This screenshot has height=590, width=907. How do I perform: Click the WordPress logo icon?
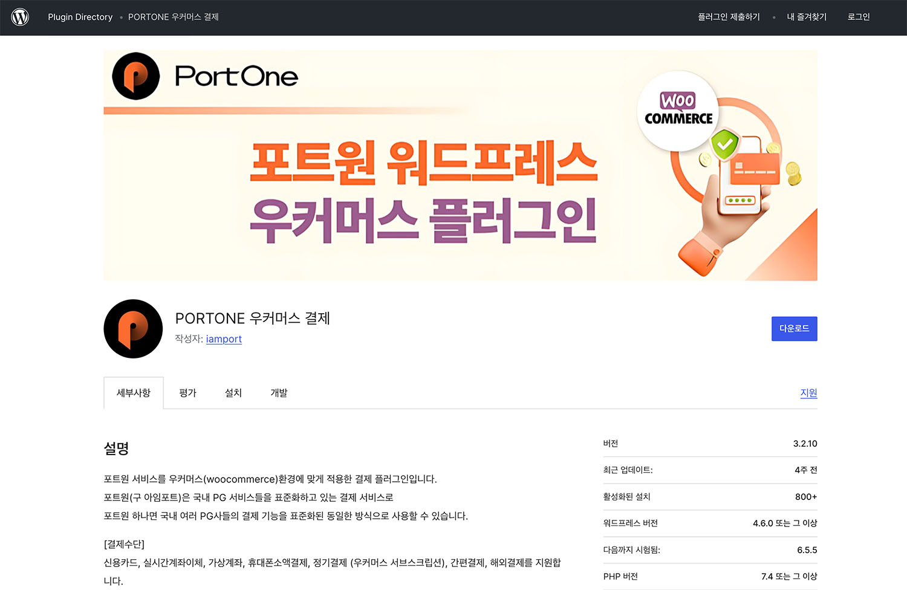click(x=20, y=17)
